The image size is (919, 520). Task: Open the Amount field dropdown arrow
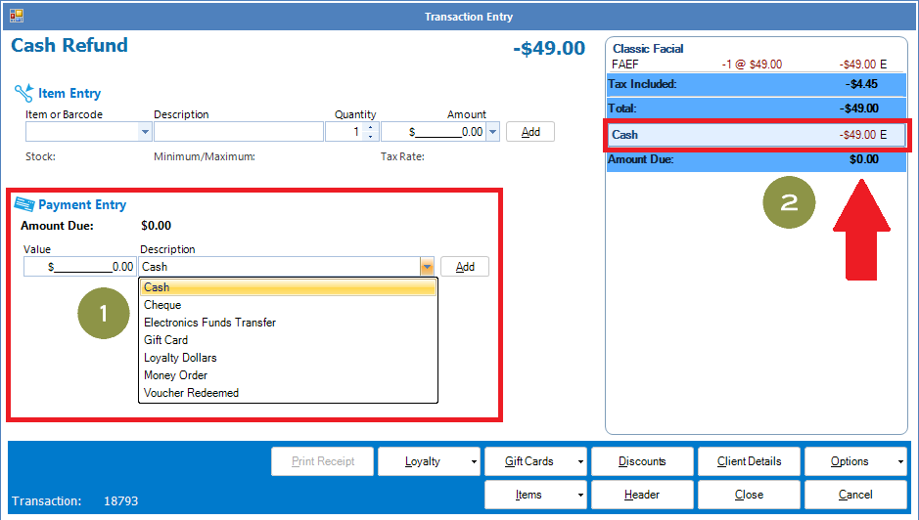(x=492, y=132)
